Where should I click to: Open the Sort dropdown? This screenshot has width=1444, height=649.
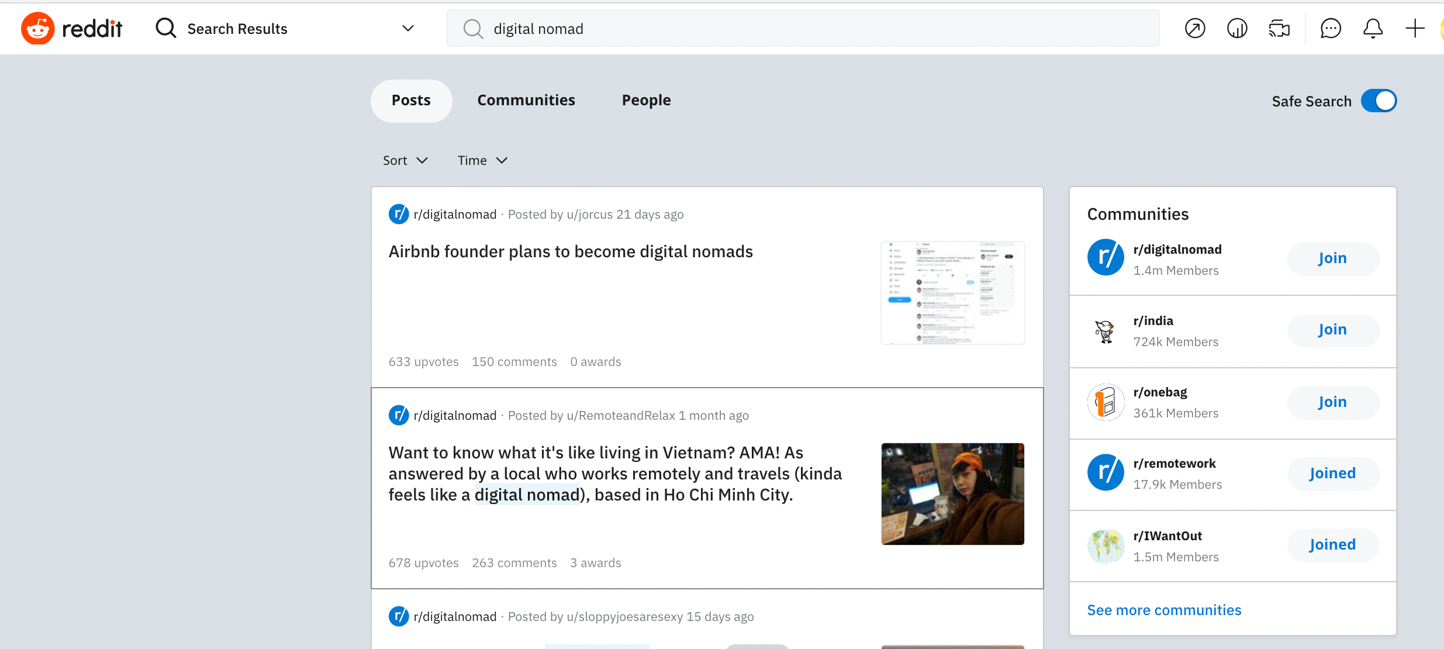405,160
